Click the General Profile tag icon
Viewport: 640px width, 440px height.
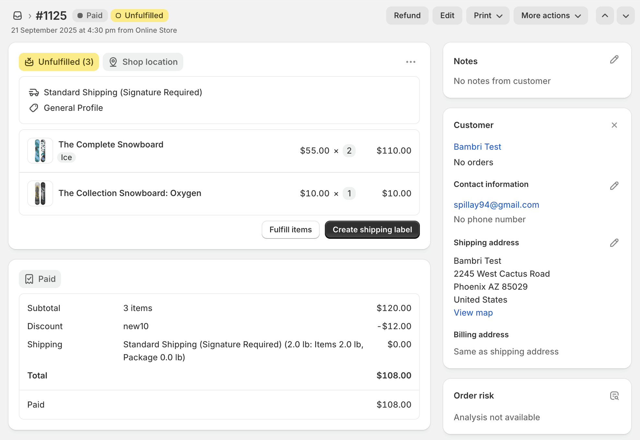(34, 108)
